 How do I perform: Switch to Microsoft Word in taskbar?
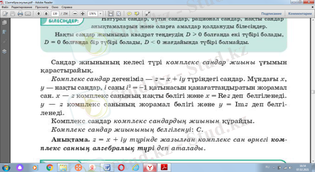(x=107, y=167)
